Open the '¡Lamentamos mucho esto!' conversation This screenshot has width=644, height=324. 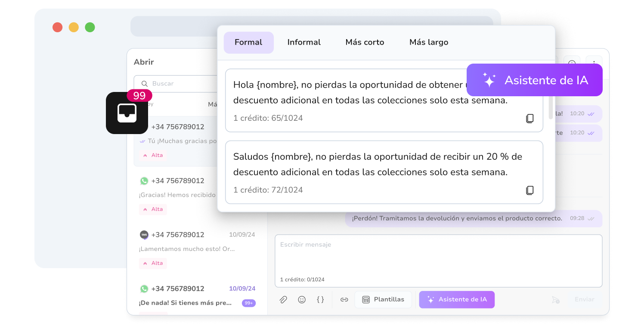[x=197, y=249]
